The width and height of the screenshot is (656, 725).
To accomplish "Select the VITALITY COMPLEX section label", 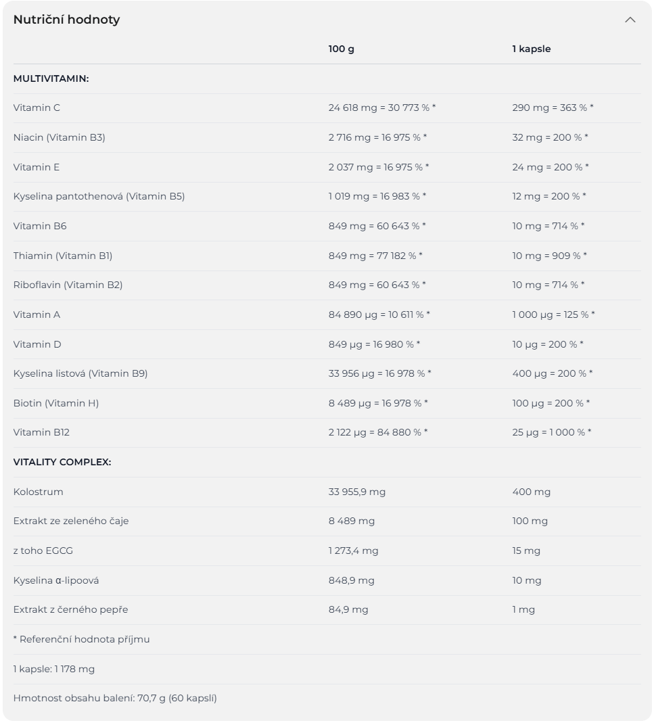I will pyautogui.click(x=62, y=462).
